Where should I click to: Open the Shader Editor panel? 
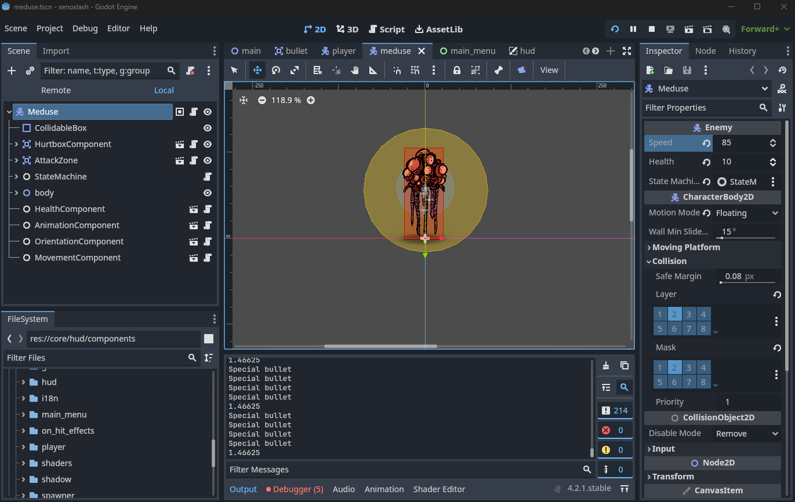click(x=439, y=489)
